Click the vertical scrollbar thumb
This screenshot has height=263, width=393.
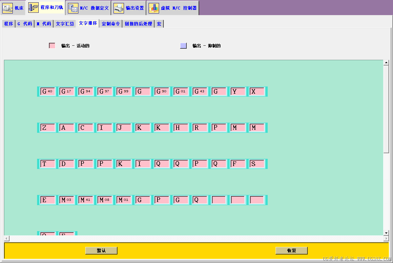386,109
